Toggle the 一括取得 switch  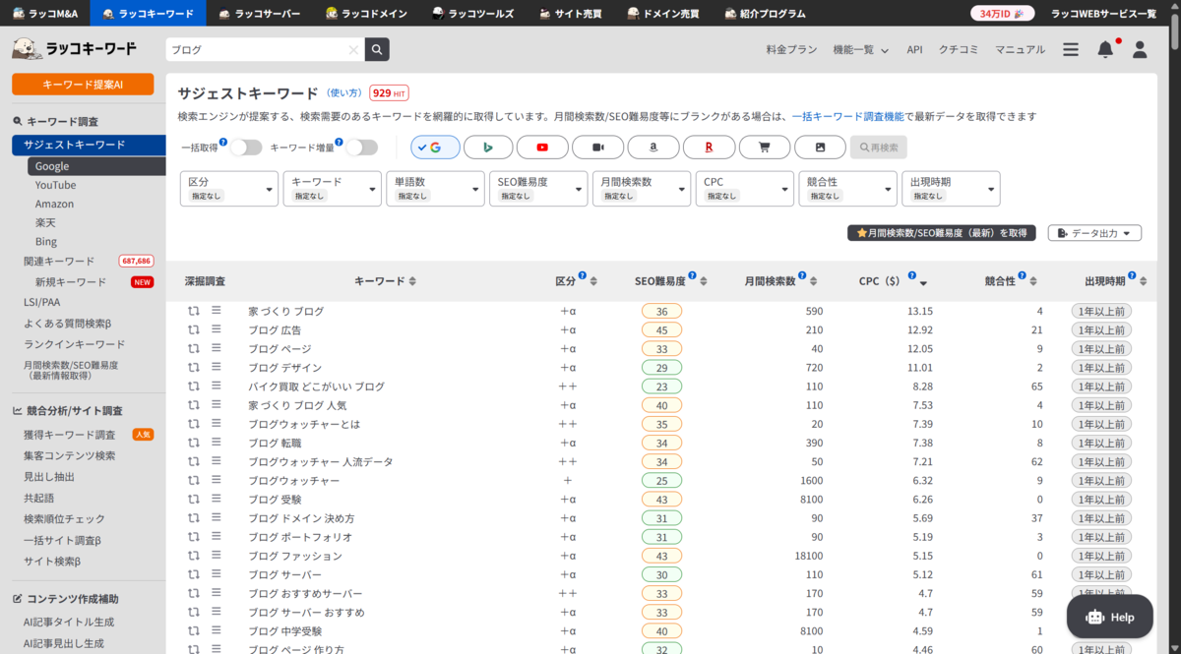click(245, 148)
